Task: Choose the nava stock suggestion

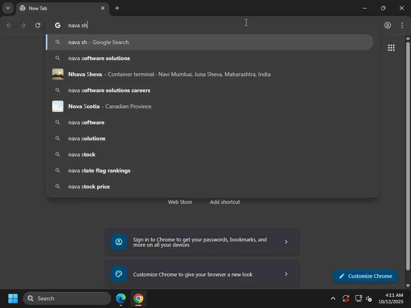Action: click(x=210, y=154)
